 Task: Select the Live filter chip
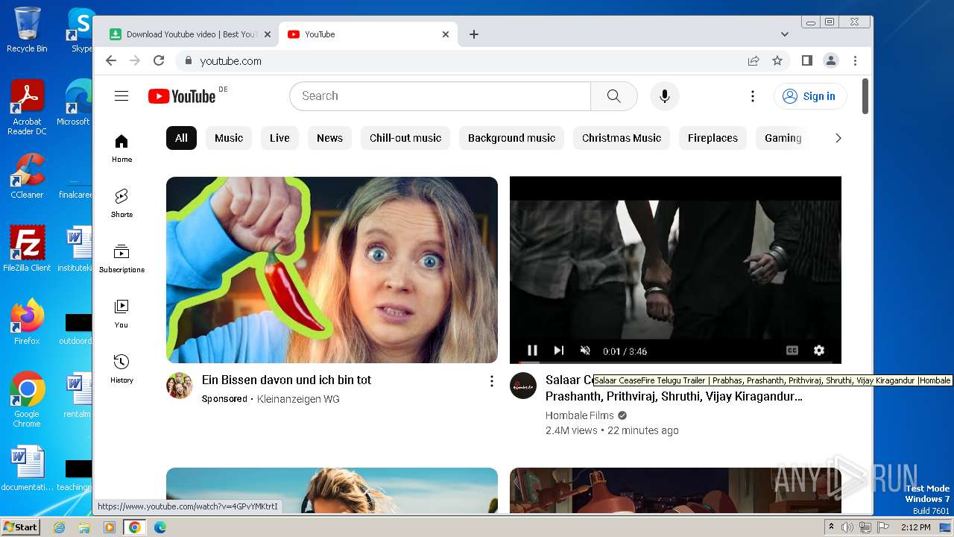[x=279, y=138]
